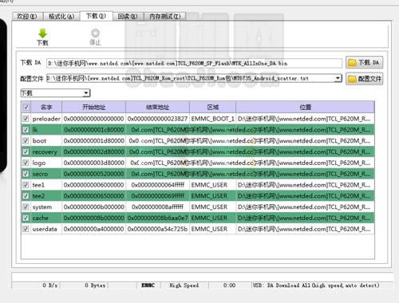Click the folder icon on 配置文件 button
The height and width of the screenshot is (303, 399).
pos(352,79)
